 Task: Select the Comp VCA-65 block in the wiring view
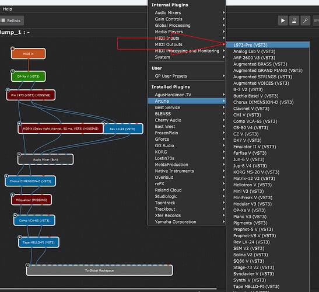click(x=34, y=221)
